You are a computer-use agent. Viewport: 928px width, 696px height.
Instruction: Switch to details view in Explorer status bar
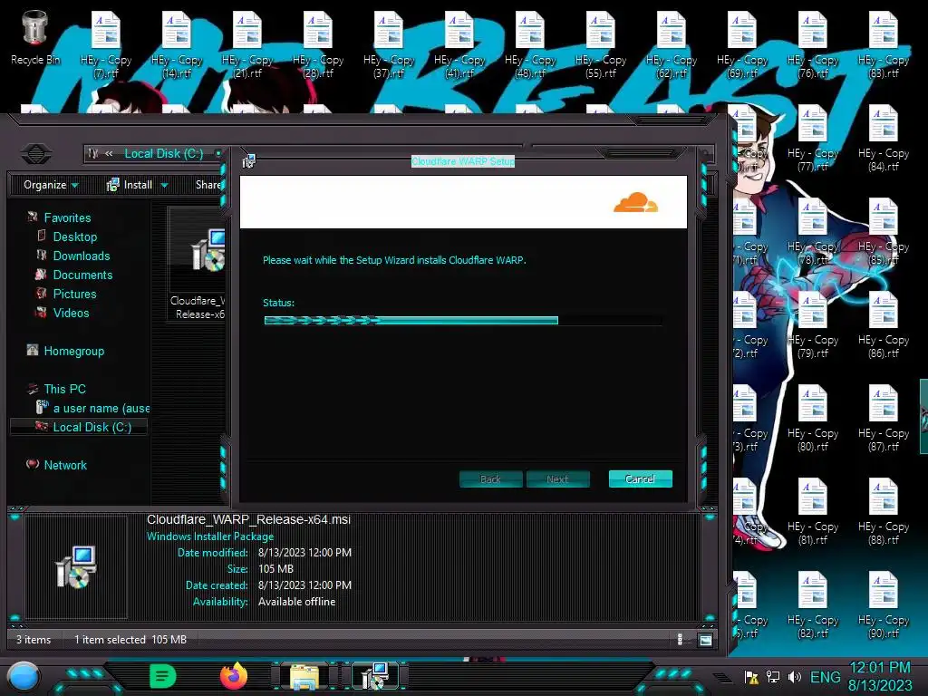(x=680, y=640)
